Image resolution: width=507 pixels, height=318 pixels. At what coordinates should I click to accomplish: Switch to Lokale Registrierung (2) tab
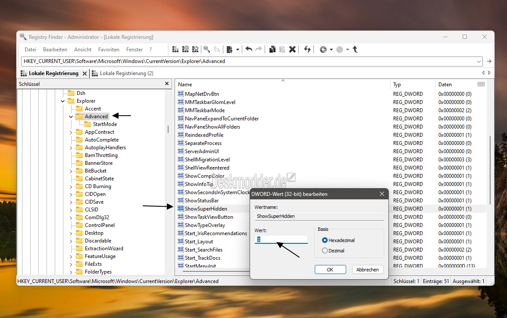(123, 73)
